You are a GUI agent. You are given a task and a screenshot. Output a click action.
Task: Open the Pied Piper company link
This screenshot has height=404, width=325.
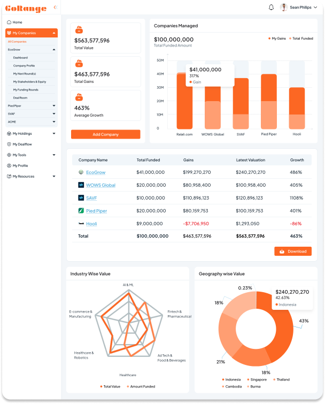[97, 211]
